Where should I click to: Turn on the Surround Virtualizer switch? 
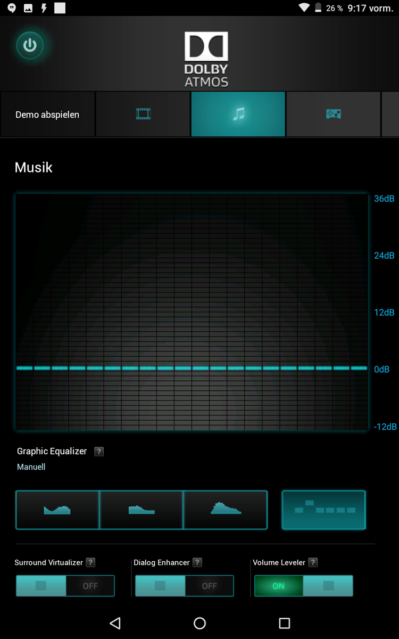pos(65,586)
